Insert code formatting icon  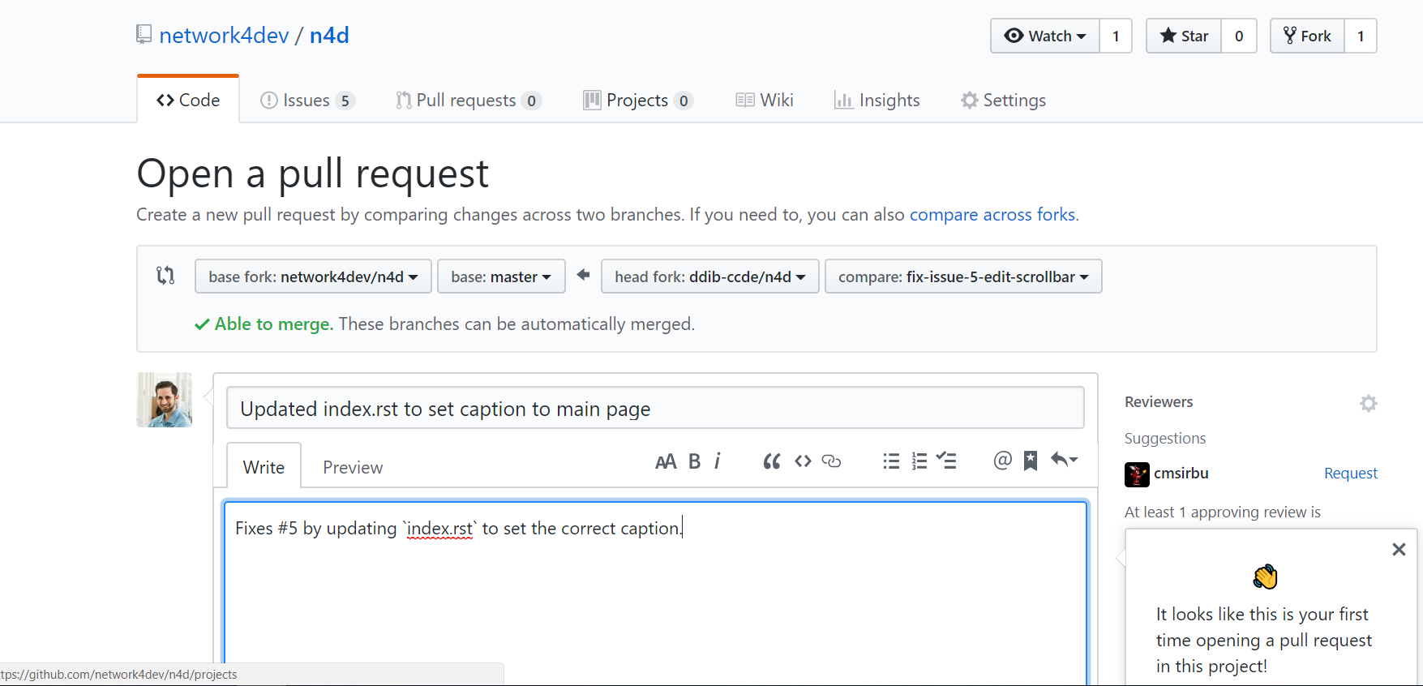click(x=803, y=461)
